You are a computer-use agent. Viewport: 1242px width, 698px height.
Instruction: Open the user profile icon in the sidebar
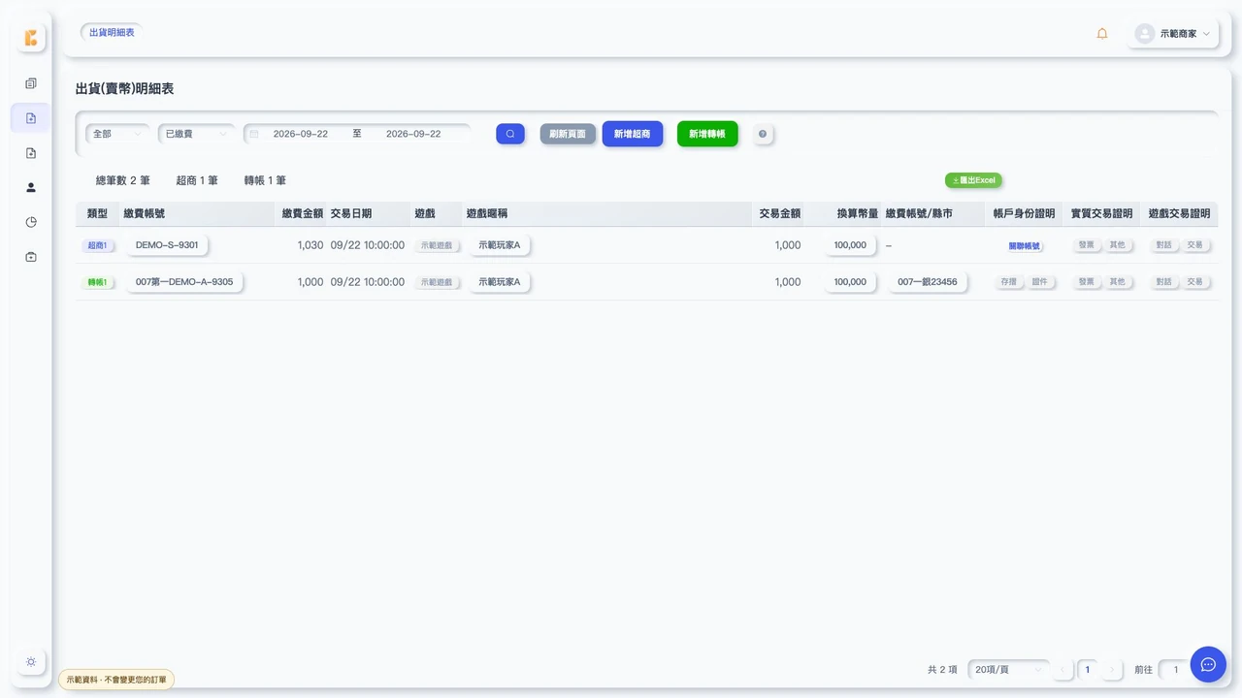[x=31, y=187]
